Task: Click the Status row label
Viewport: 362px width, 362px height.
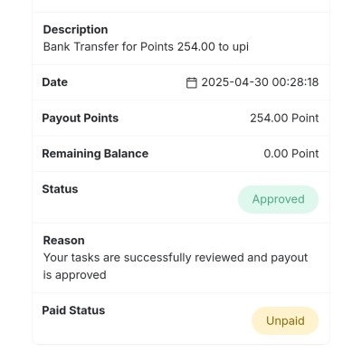Action: click(x=60, y=189)
